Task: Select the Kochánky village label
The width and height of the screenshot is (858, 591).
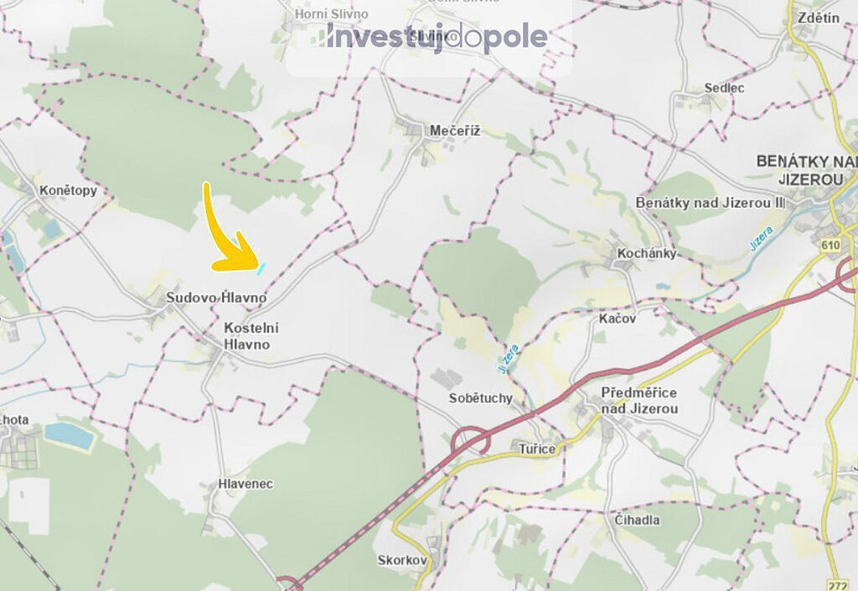Action: (x=647, y=253)
